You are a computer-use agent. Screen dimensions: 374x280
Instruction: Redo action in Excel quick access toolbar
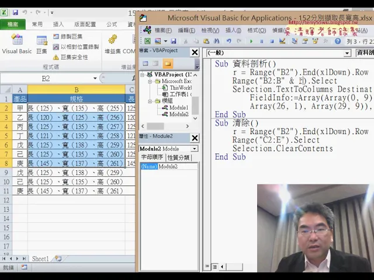coord(38,12)
